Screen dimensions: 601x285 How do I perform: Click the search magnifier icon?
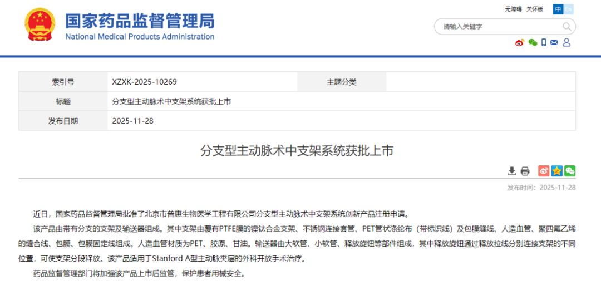coord(566,27)
